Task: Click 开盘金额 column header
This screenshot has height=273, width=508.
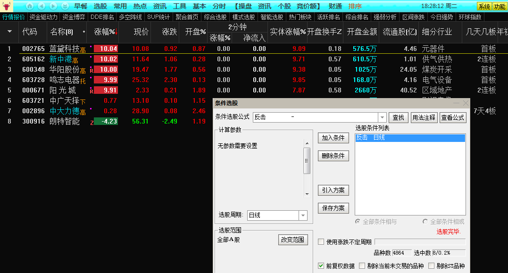Action: point(362,32)
